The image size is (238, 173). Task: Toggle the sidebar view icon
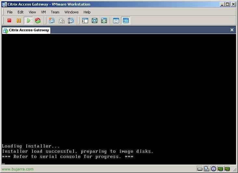coord(85,21)
